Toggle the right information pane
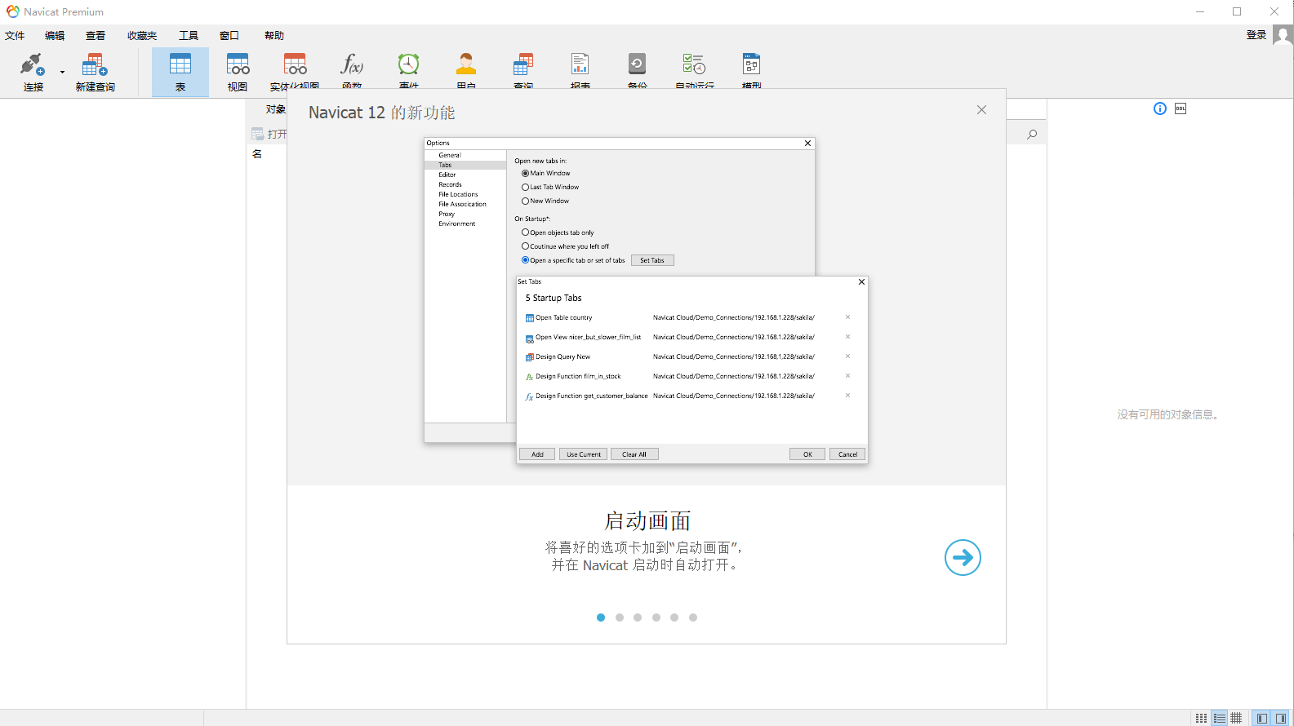The width and height of the screenshot is (1294, 726). (1281, 718)
